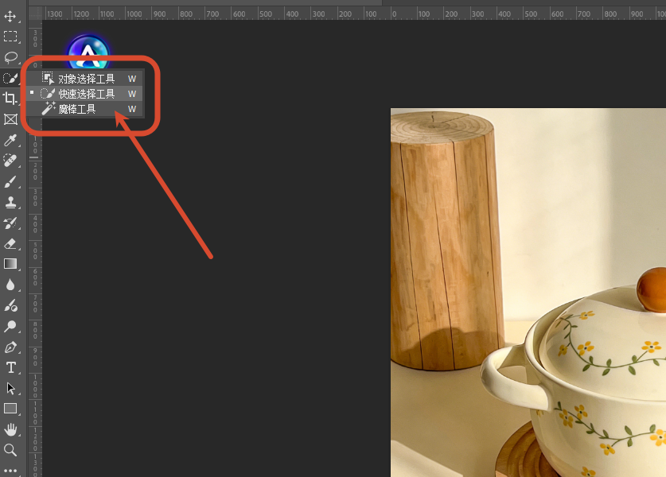Select the Lasso tool
This screenshot has width=666, height=477.
point(10,57)
